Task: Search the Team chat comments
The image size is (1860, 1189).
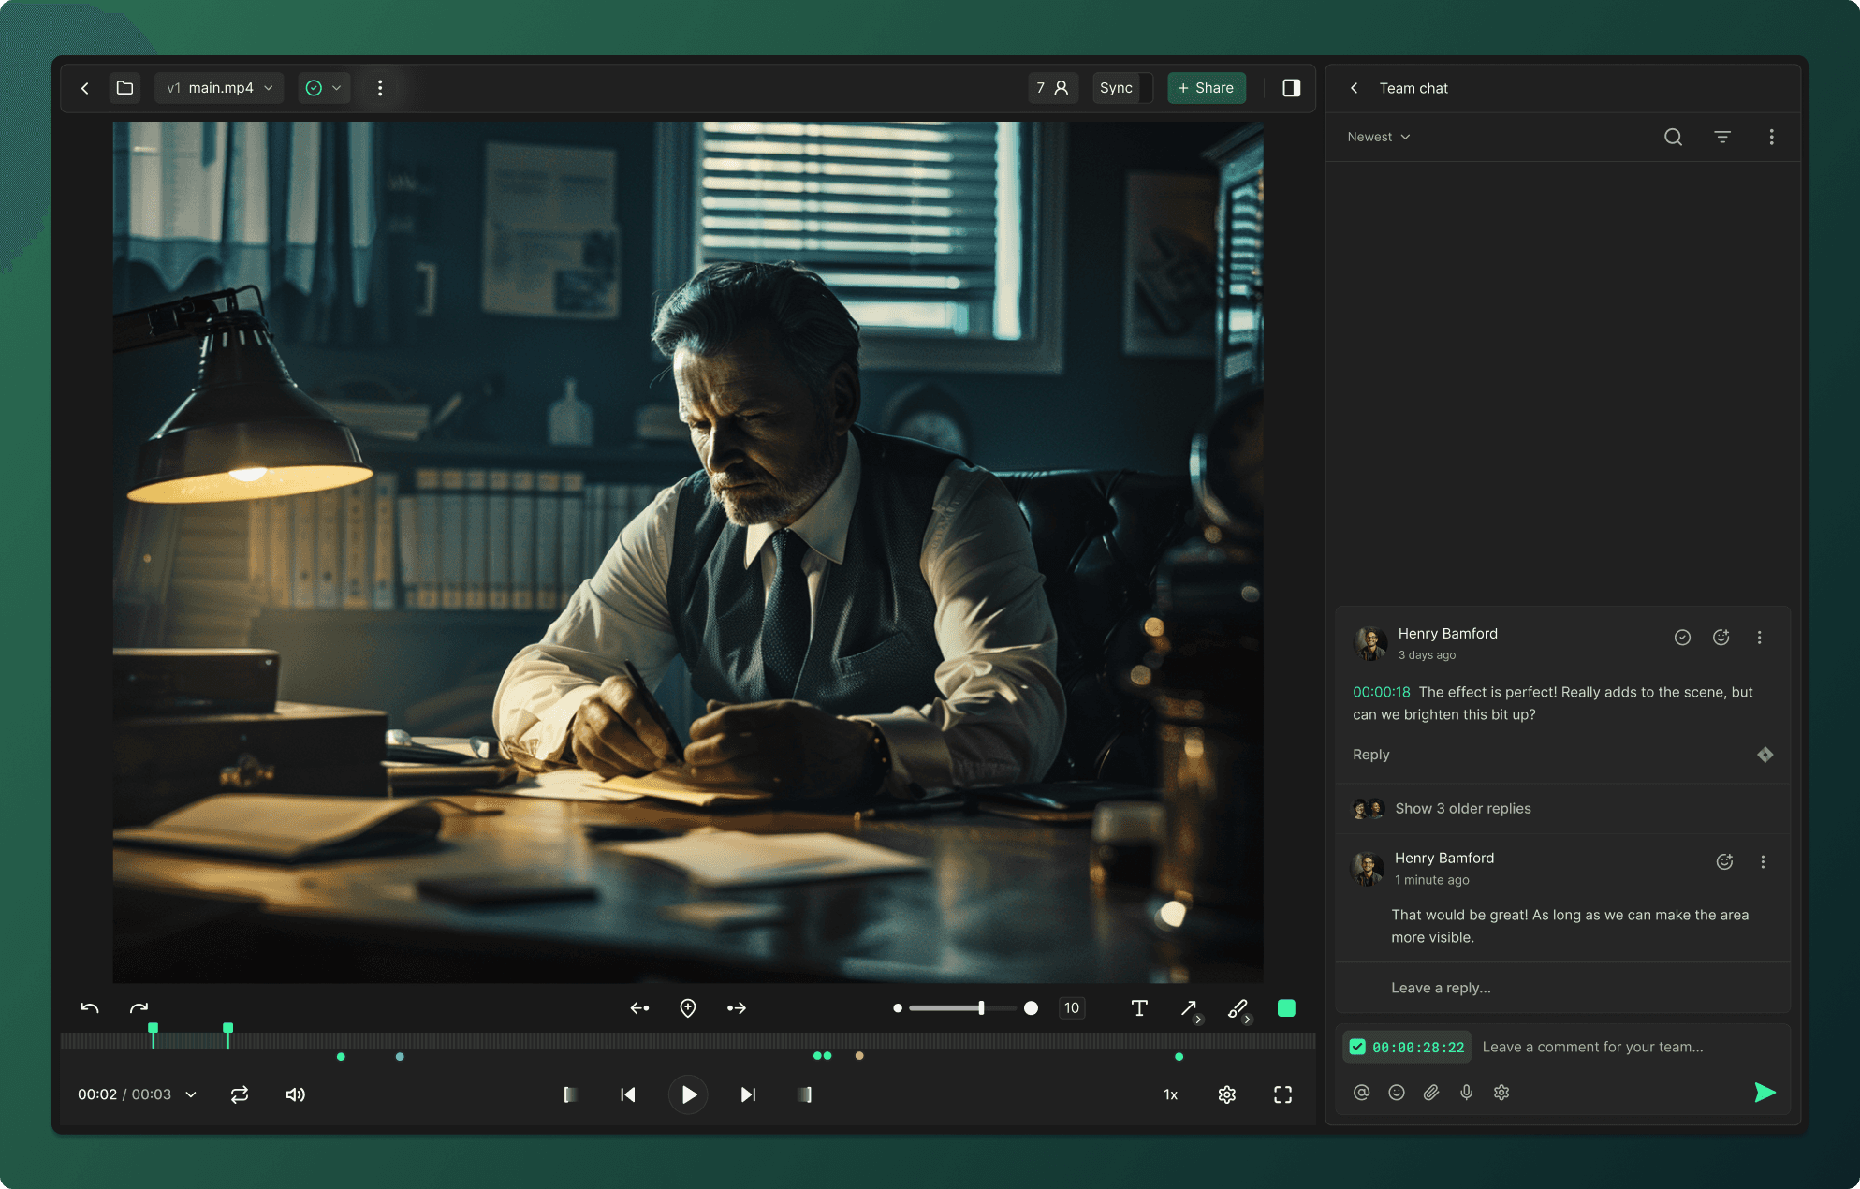Action: point(1673,137)
